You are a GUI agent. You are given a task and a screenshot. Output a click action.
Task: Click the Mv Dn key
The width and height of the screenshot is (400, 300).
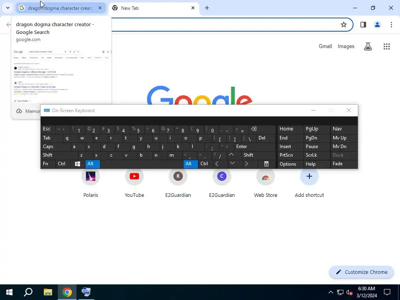pyautogui.click(x=344, y=146)
